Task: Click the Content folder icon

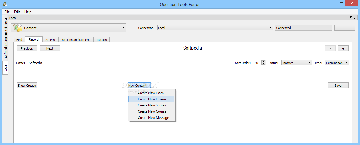Action: pyautogui.click(x=18, y=28)
